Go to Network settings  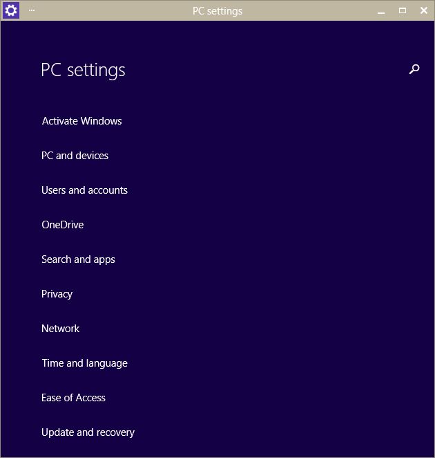click(60, 329)
